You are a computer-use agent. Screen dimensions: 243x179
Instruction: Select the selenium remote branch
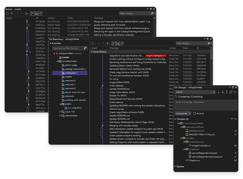pyautogui.click(x=69, y=96)
